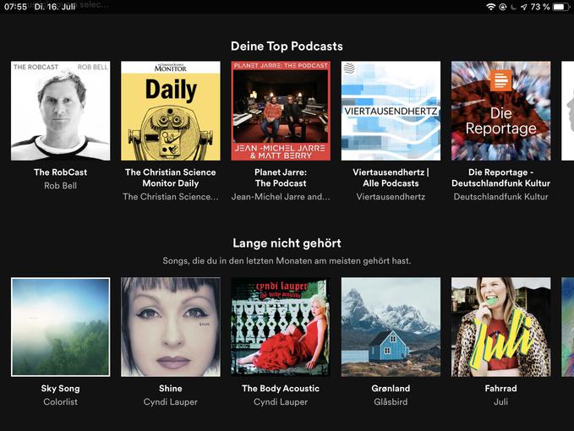The width and height of the screenshot is (574, 431).
Task: Select 'The Body Acoustic' title text
Action: (x=281, y=389)
